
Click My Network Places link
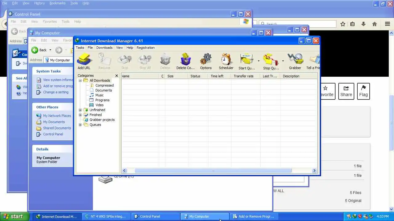57,116
